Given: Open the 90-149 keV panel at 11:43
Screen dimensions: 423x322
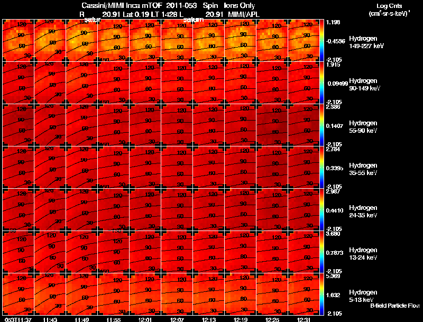Looking at the screenshot, I should point(50,83).
